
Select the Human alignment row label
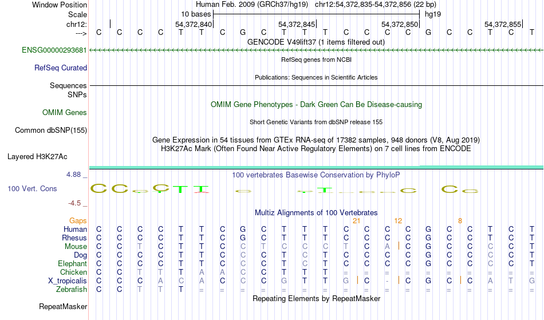click(x=75, y=229)
